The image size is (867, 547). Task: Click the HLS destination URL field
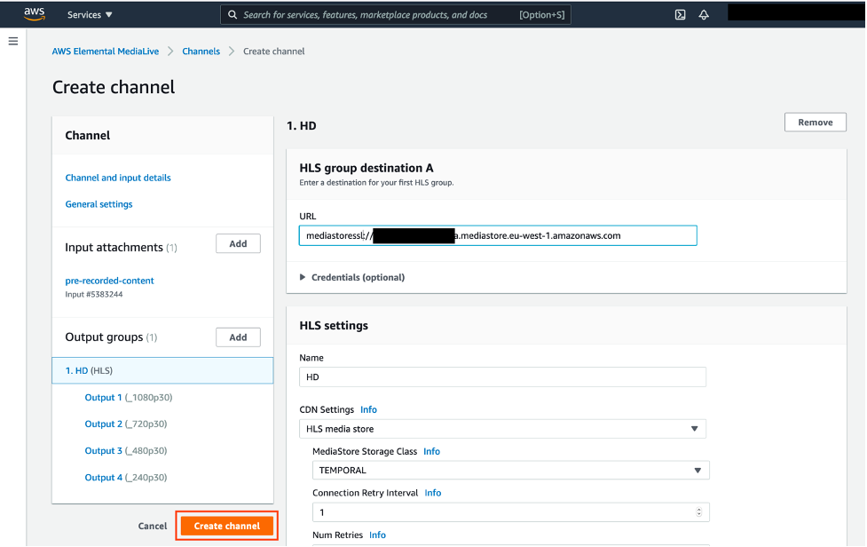coord(497,235)
